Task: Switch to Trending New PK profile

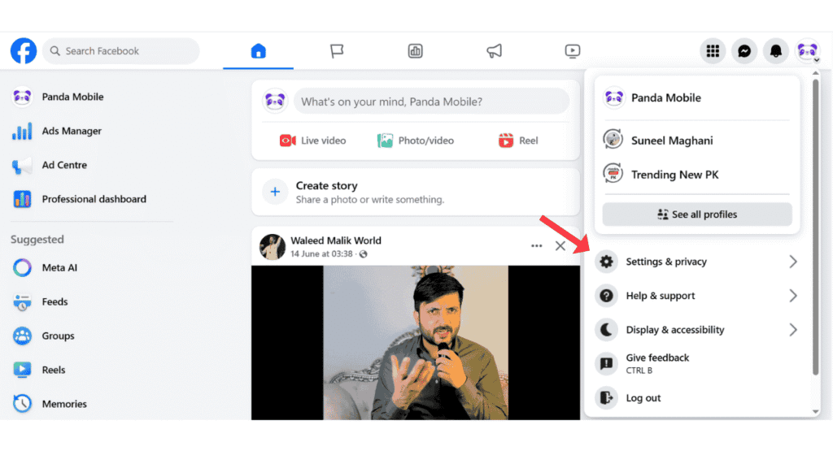Action: point(697,175)
